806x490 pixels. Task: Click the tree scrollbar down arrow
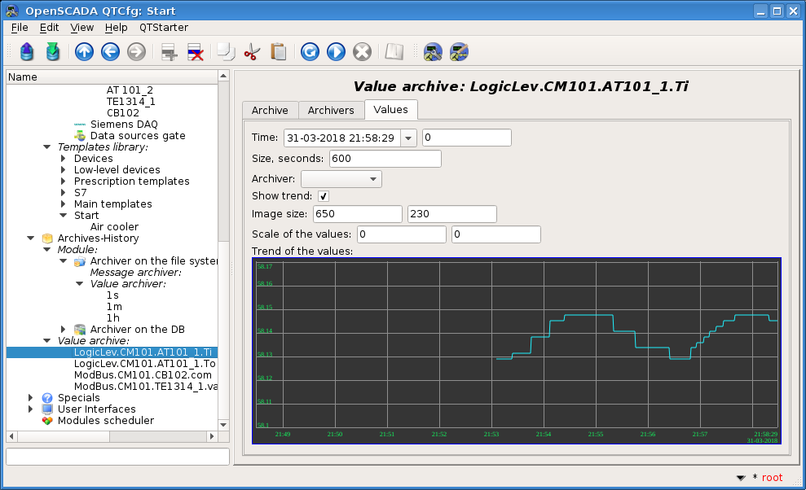pos(223,425)
